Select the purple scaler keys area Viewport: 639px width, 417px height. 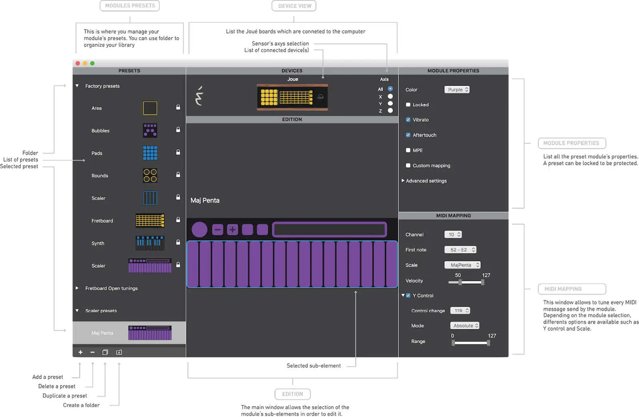(x=292, y=264)
